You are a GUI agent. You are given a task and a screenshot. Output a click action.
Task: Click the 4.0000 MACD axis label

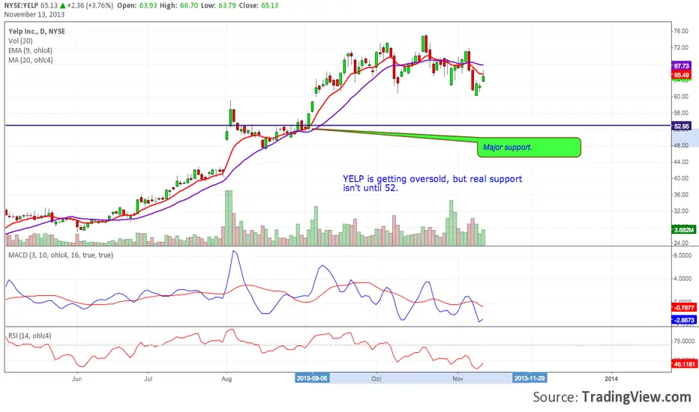(682, 279)
